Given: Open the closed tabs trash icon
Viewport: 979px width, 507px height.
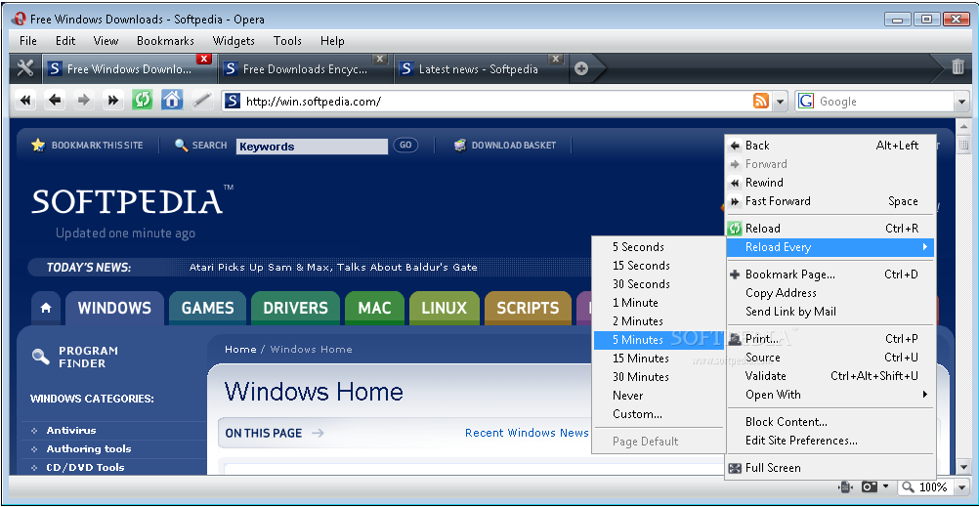Looking at the screenshot, I should point(958,67).
